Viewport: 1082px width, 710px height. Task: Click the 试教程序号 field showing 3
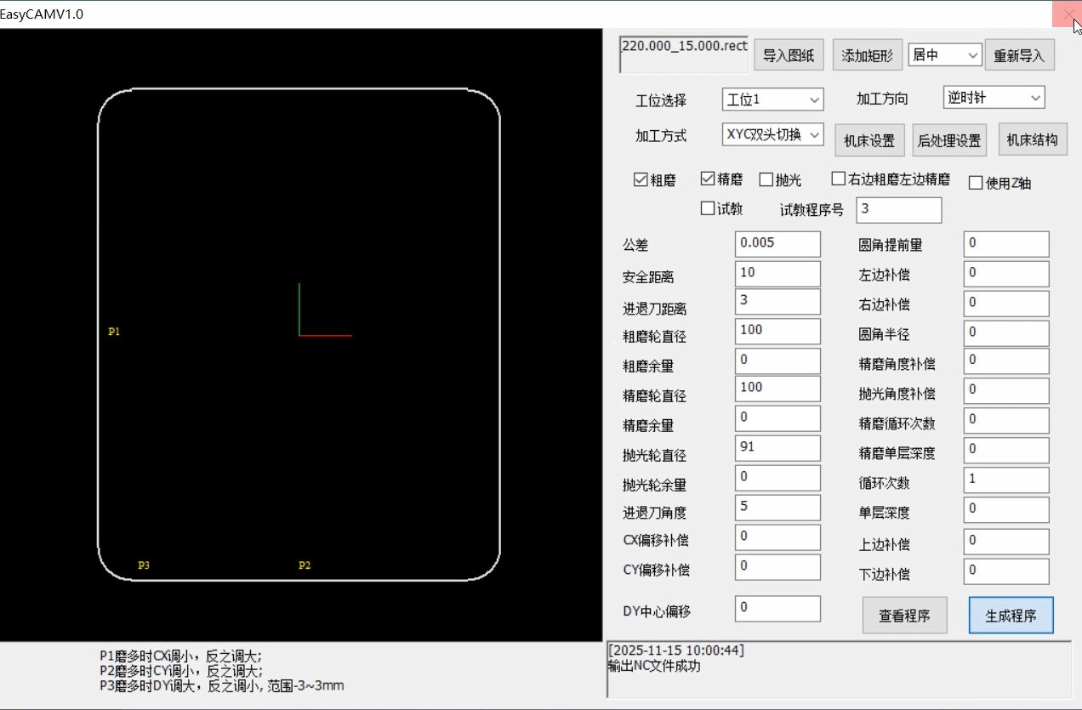[898, 210]
